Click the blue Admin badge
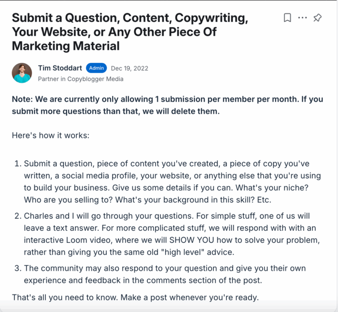The height and width of the screenshot is (312, 338). pyautogui.click(x=96, y=68)
